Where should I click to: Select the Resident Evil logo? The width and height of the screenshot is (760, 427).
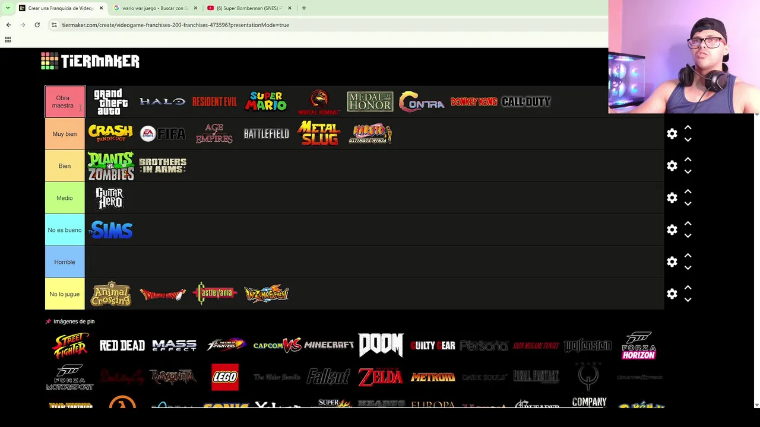(x=214, y=102)
